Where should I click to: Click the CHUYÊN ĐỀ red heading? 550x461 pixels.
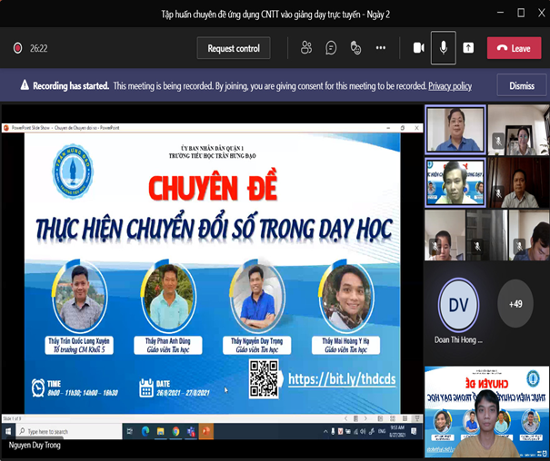213,187
